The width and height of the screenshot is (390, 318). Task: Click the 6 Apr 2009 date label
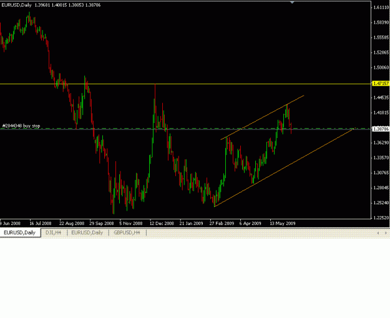tap(250, 224)
